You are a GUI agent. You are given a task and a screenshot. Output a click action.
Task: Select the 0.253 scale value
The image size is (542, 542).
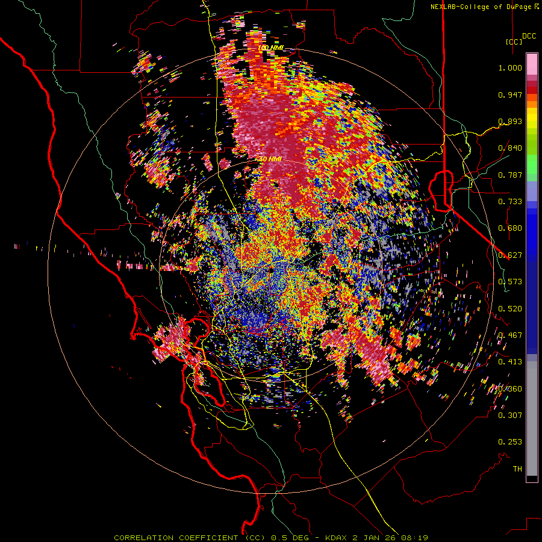click(x=510, y=442)
